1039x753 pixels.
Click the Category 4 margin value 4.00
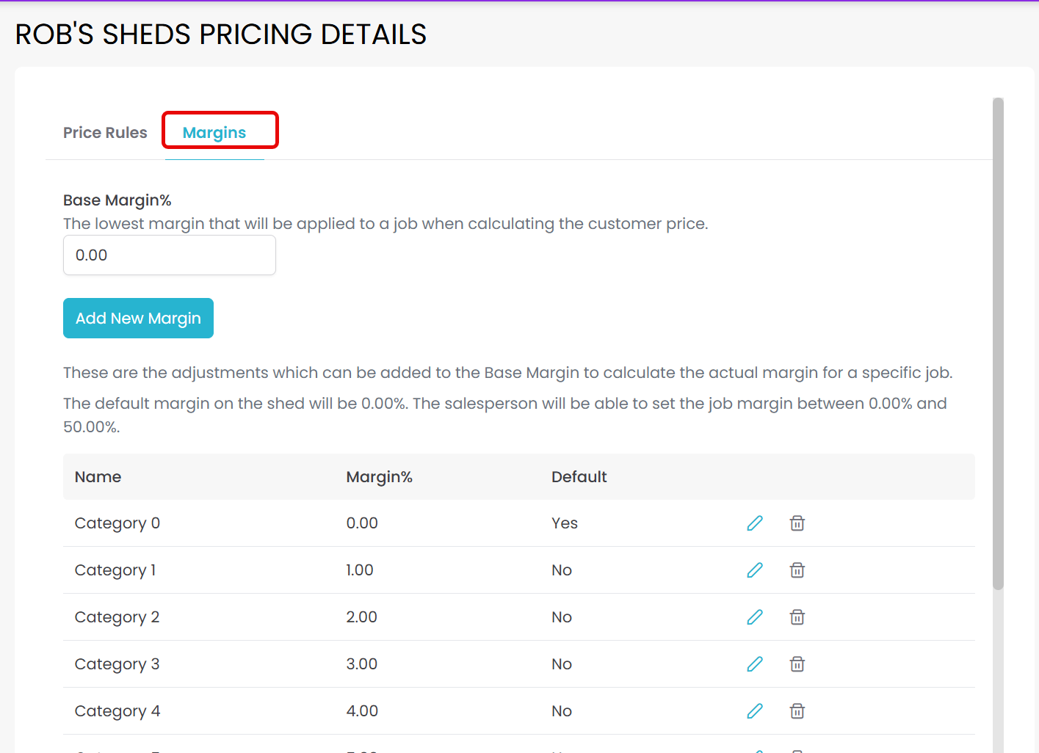362,711
